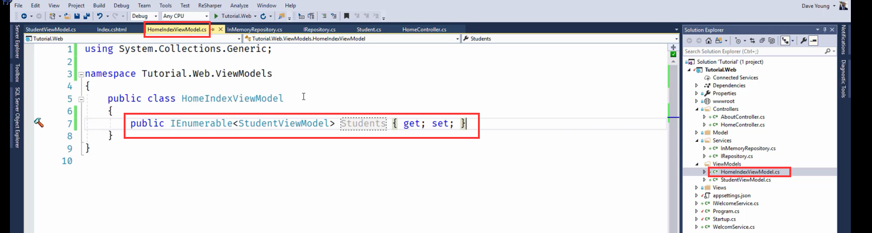This screenshot has width=872, height=233.
Task: Save the current file with Save icon
Action: tap(77, 15)
